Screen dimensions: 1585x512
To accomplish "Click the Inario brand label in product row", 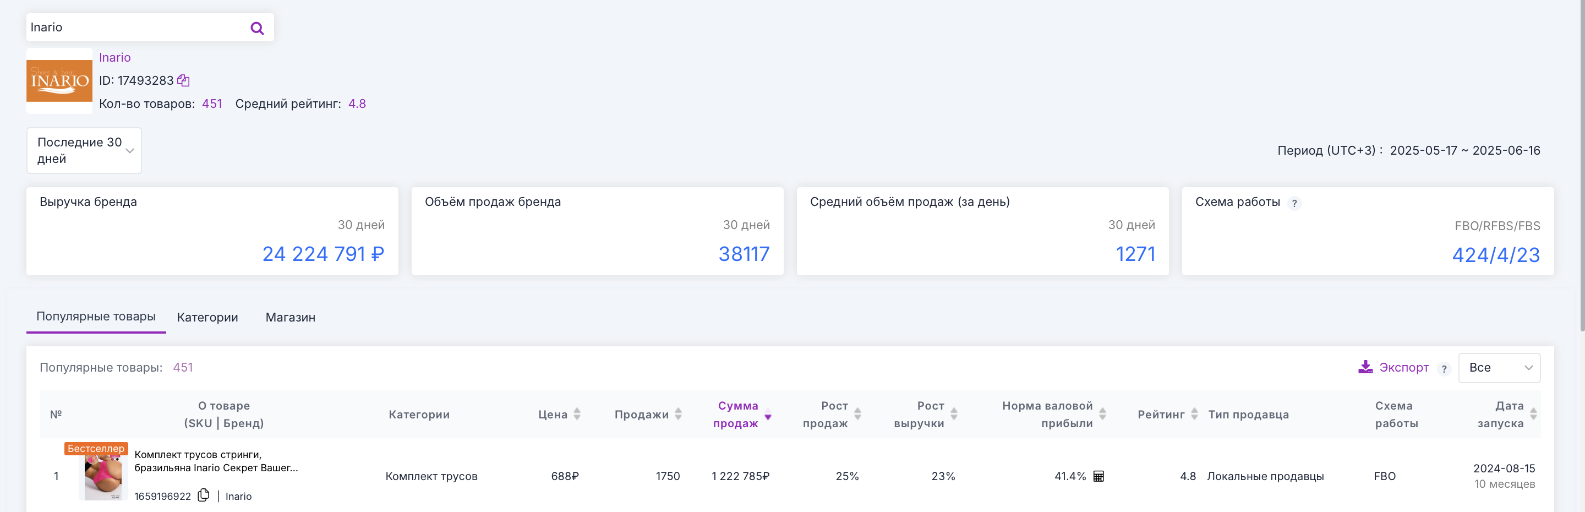I will click(239, 497).
